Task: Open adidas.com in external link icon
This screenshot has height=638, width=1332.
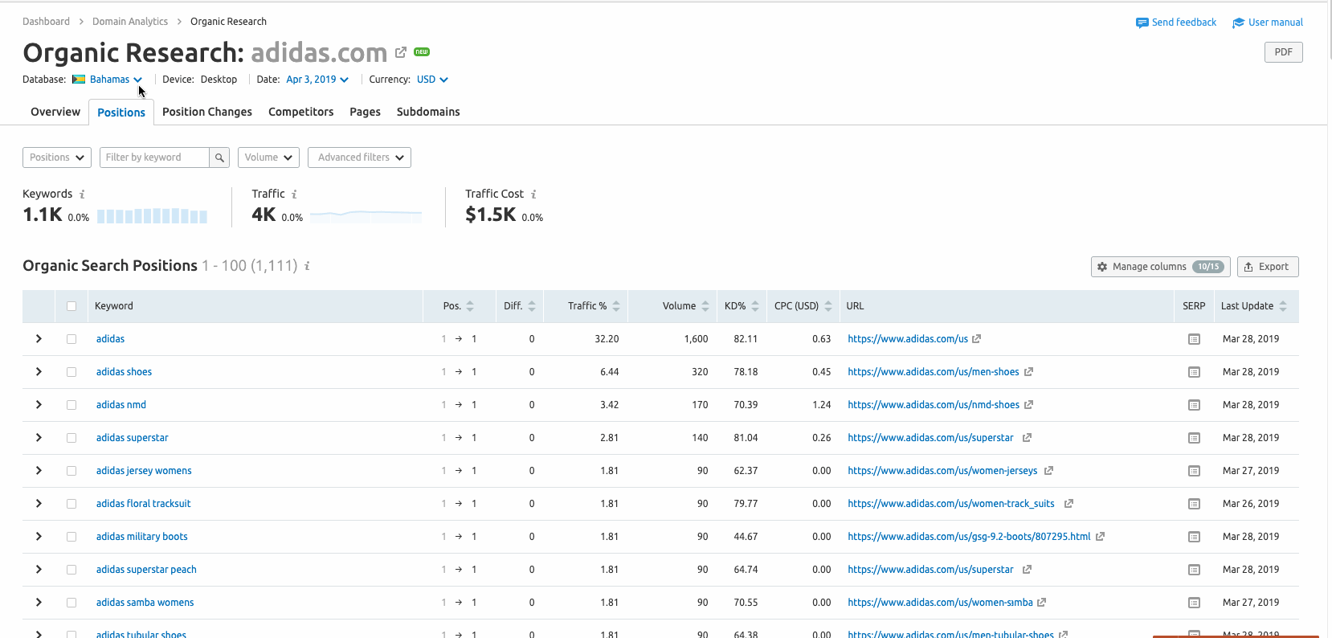Action: [x=401, y=52]
